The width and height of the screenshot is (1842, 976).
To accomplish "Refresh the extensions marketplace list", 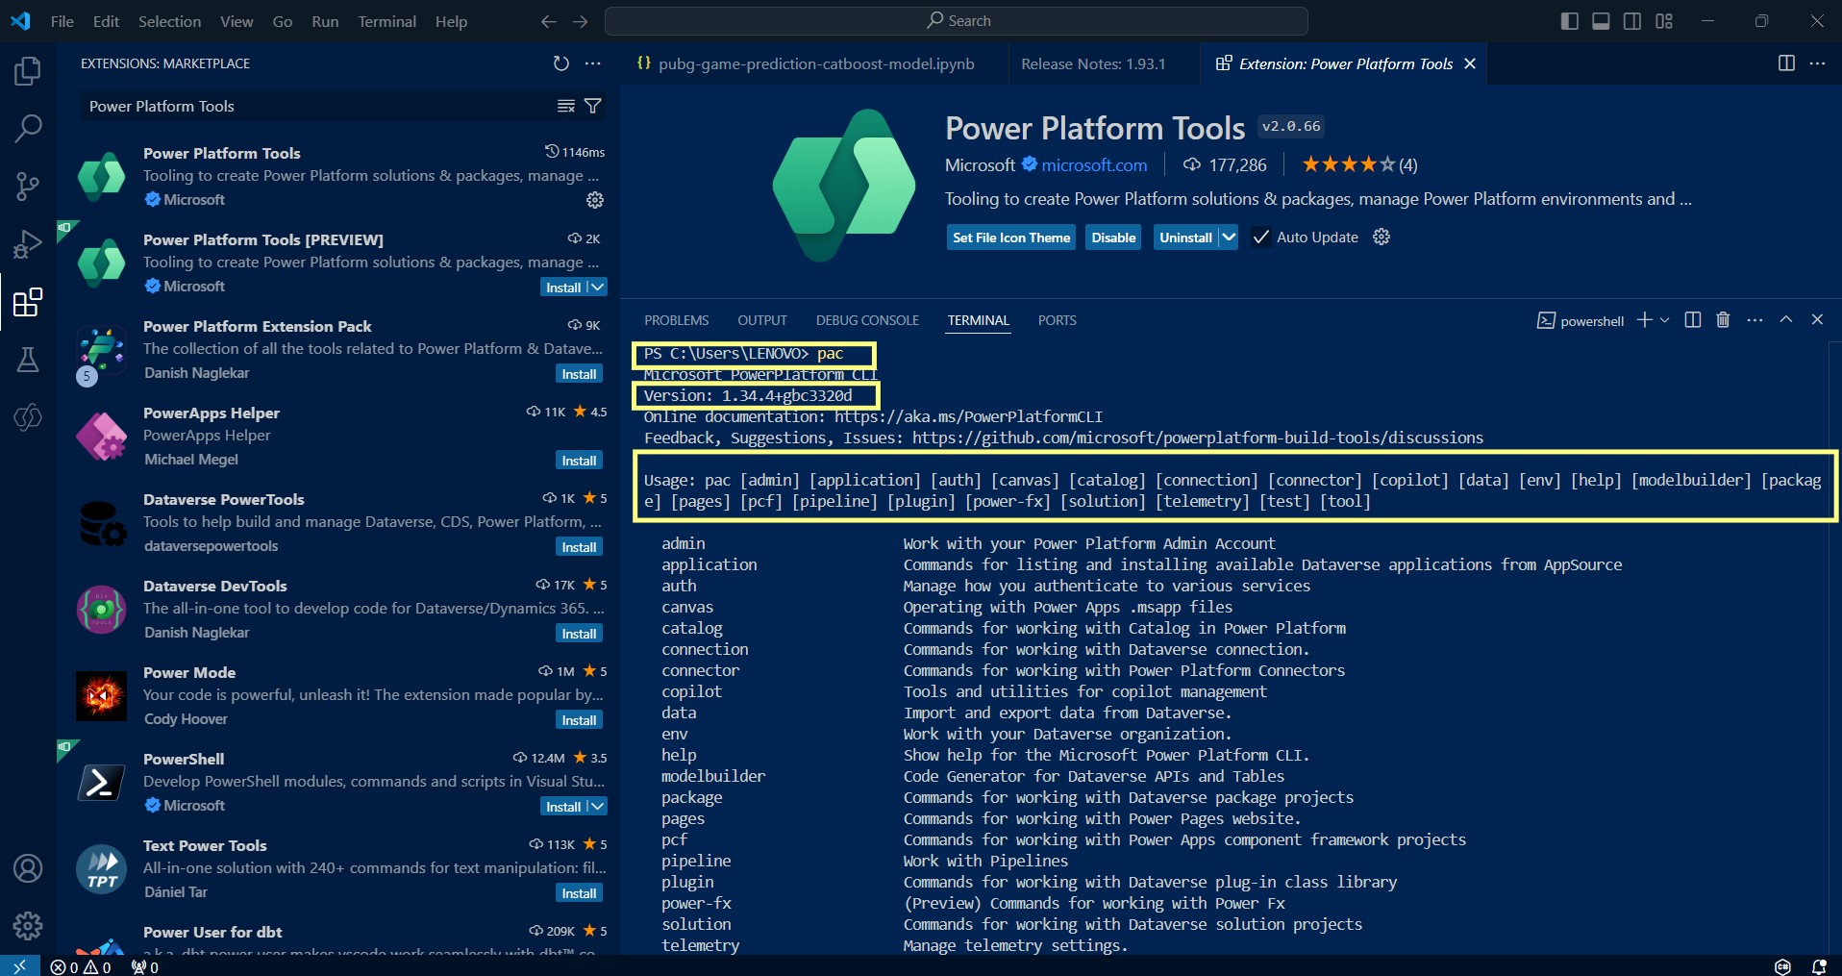I will [x=561, y=63].
